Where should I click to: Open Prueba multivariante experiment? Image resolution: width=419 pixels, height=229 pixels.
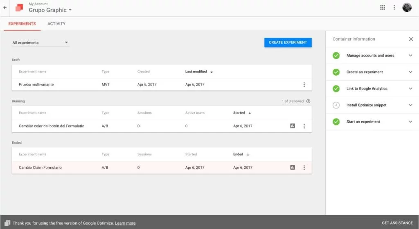coord(36,84)
